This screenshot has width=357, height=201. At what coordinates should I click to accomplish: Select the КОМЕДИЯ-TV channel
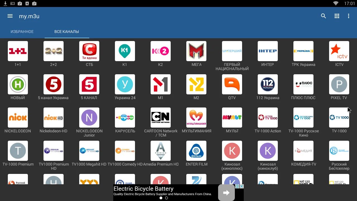click(303, 151)
